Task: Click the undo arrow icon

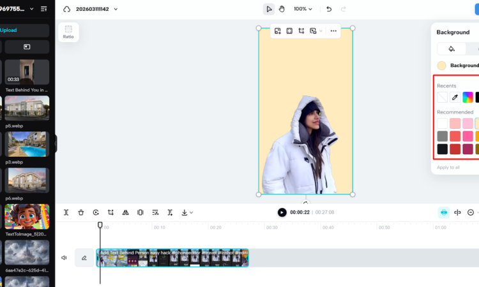Action: click(329, 9)
